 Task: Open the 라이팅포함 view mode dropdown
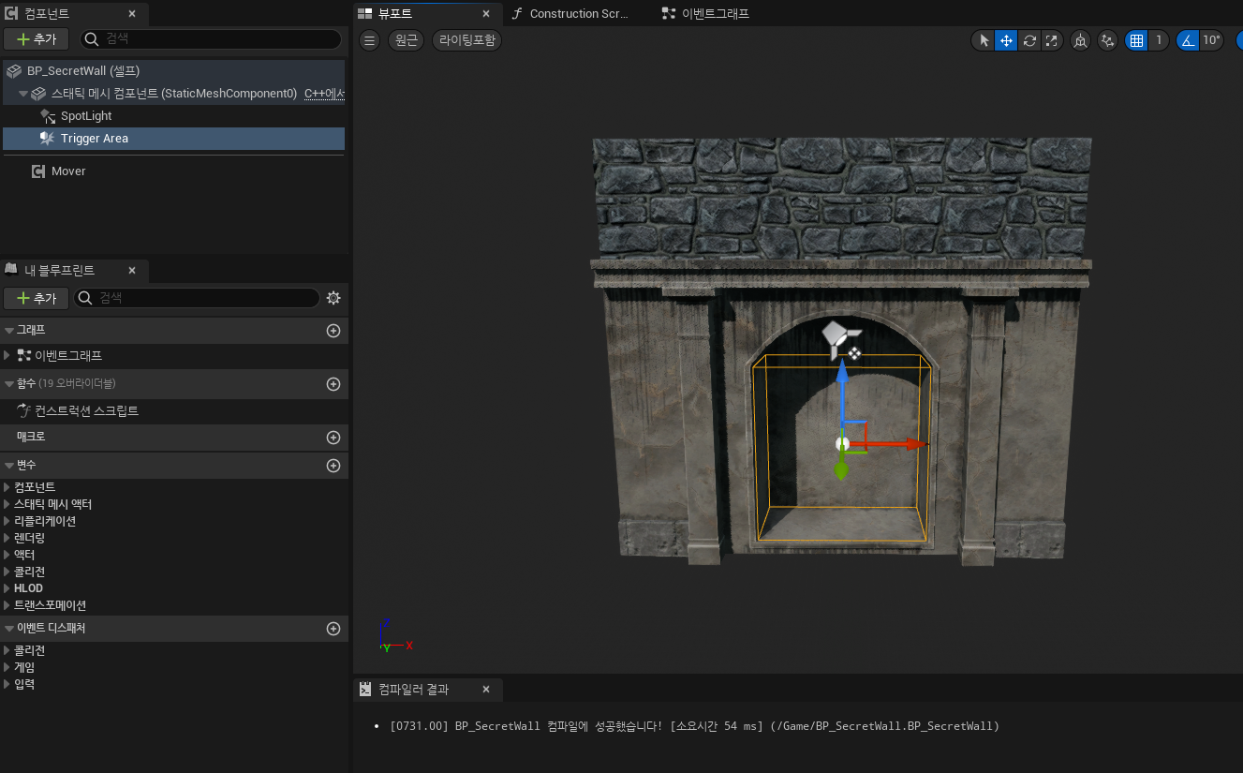[x=466, y=40]
